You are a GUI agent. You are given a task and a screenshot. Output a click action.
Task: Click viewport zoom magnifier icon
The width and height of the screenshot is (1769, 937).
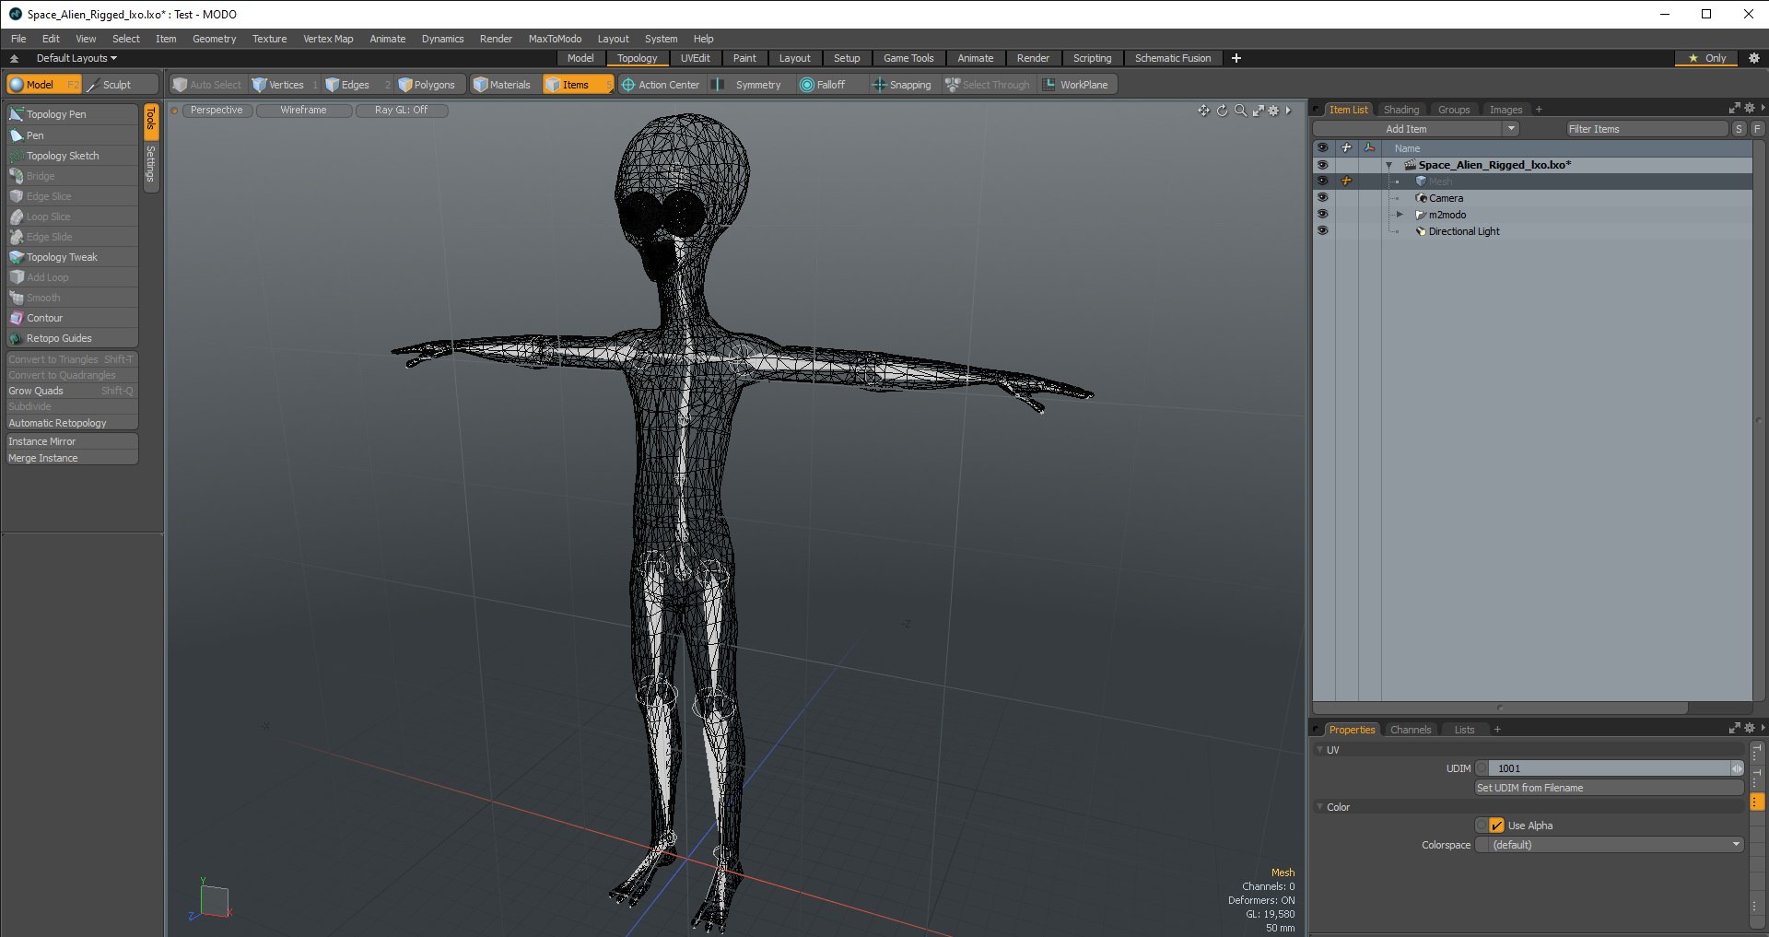click(1240, 111)
